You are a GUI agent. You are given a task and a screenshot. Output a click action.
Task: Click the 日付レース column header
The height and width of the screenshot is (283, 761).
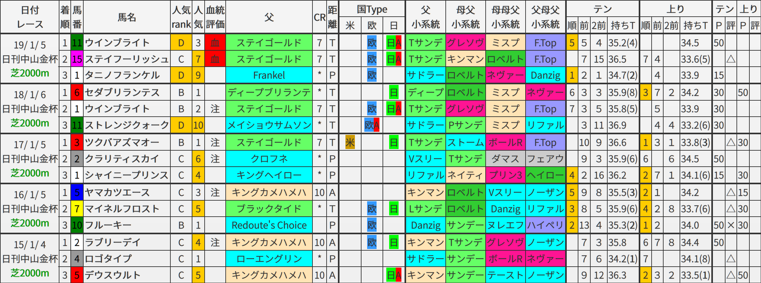30,17
